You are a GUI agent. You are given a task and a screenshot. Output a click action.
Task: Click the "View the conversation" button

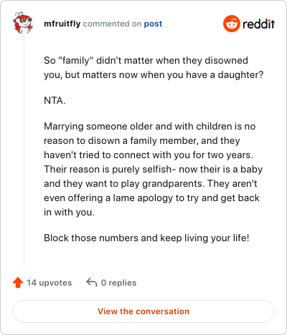143,311
